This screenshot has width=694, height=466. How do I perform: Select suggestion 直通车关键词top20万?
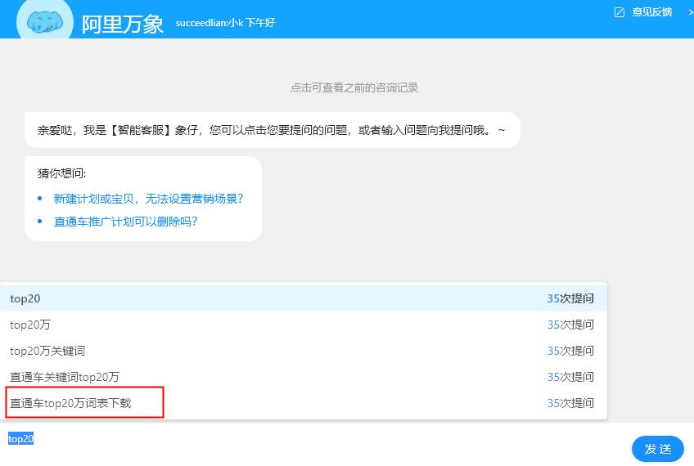[x=303, y=377]
